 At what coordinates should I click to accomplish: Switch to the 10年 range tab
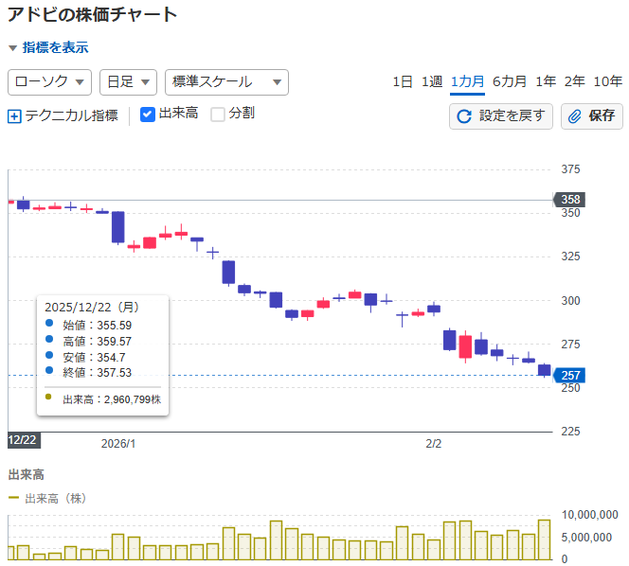pyautogui.click(x=608, y=81)
